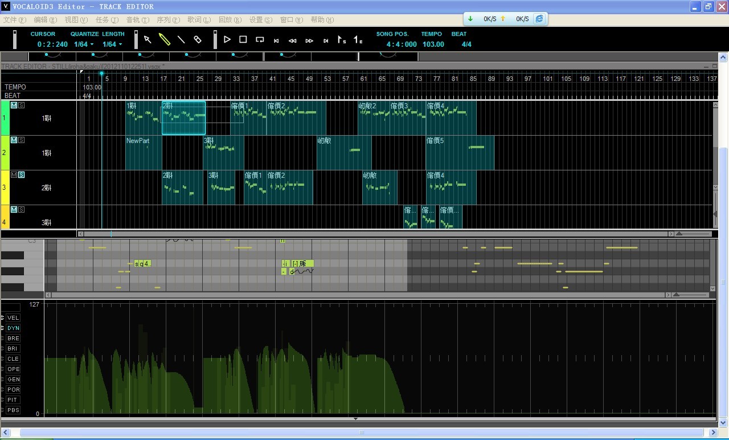Click the piano roll horizontal zoom slider
Screen dimensions: 729x440
click(x=690, y=295)
